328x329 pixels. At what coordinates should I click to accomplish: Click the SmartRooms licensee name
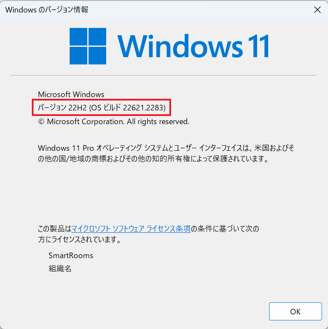click(71, 256)
